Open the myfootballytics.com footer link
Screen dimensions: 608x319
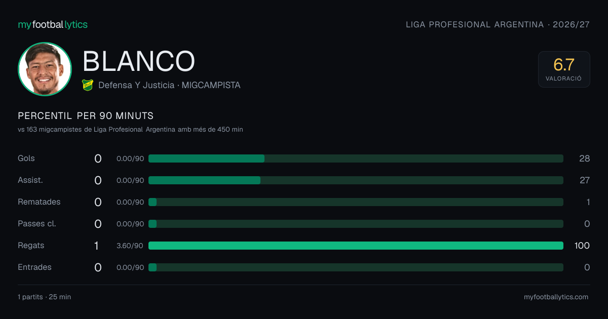click(556, 297)
